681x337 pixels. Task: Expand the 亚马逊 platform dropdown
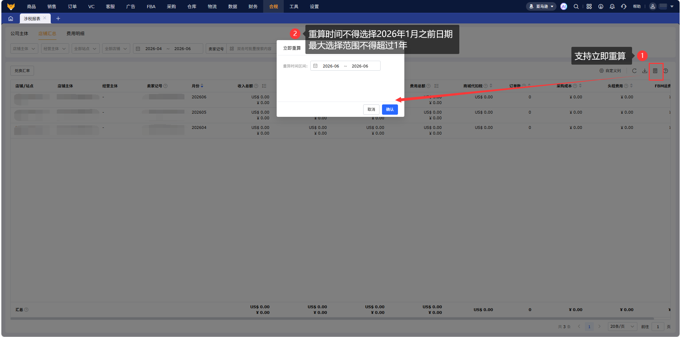pos(541,6)
